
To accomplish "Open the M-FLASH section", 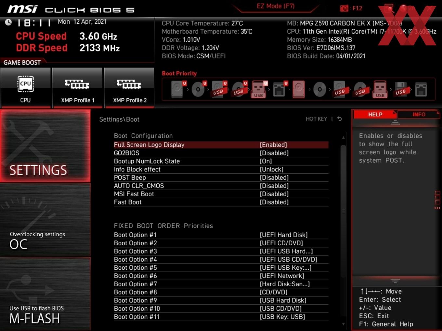I will pyautogui.click(x=45, y=294).
